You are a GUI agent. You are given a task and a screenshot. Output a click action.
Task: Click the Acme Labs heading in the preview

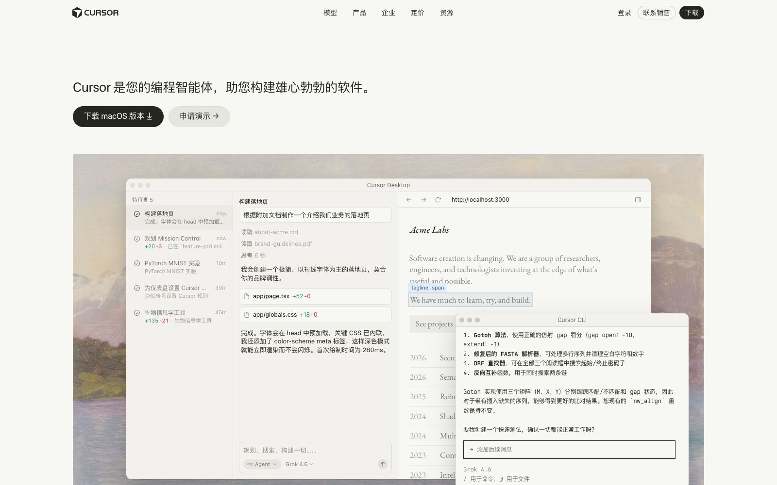tap(429, 230)
